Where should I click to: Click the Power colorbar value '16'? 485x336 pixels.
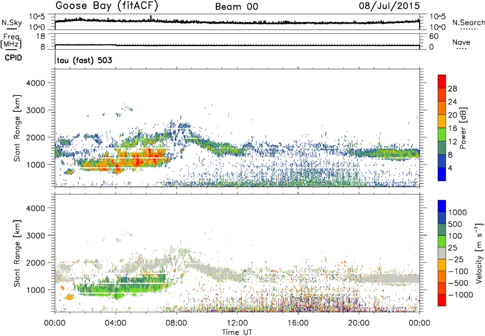452,129
